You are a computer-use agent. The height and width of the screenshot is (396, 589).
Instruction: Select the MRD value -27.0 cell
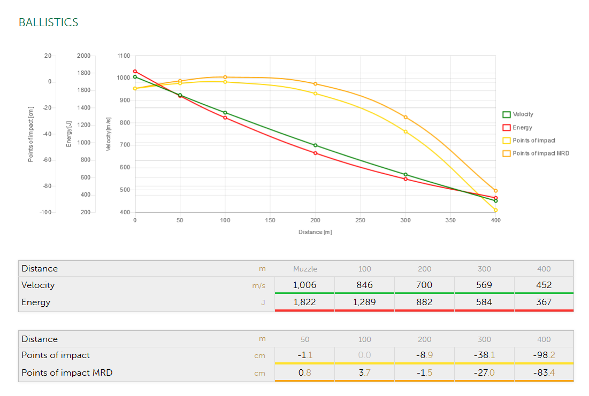[484, 373]
